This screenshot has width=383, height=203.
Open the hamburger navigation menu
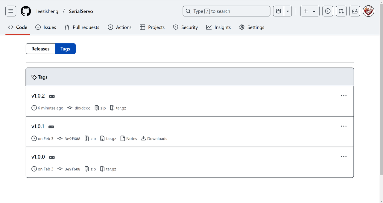(x=11, y=11)
